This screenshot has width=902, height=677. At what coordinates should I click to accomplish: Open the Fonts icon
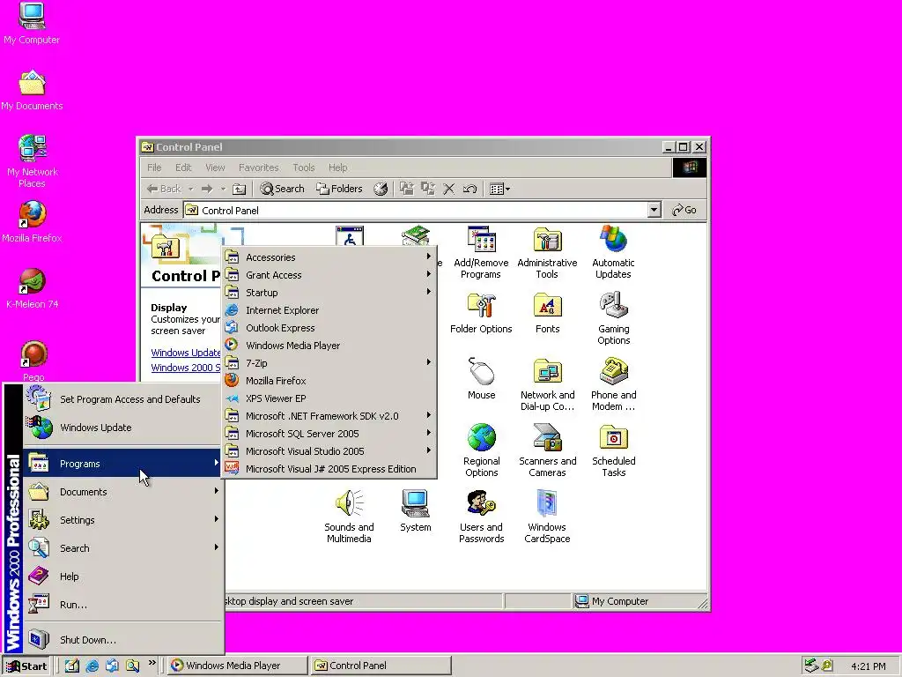[x=547, y=314]
